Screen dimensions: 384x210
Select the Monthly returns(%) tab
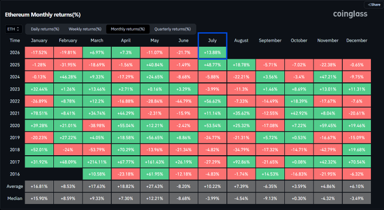coord(128,29)
